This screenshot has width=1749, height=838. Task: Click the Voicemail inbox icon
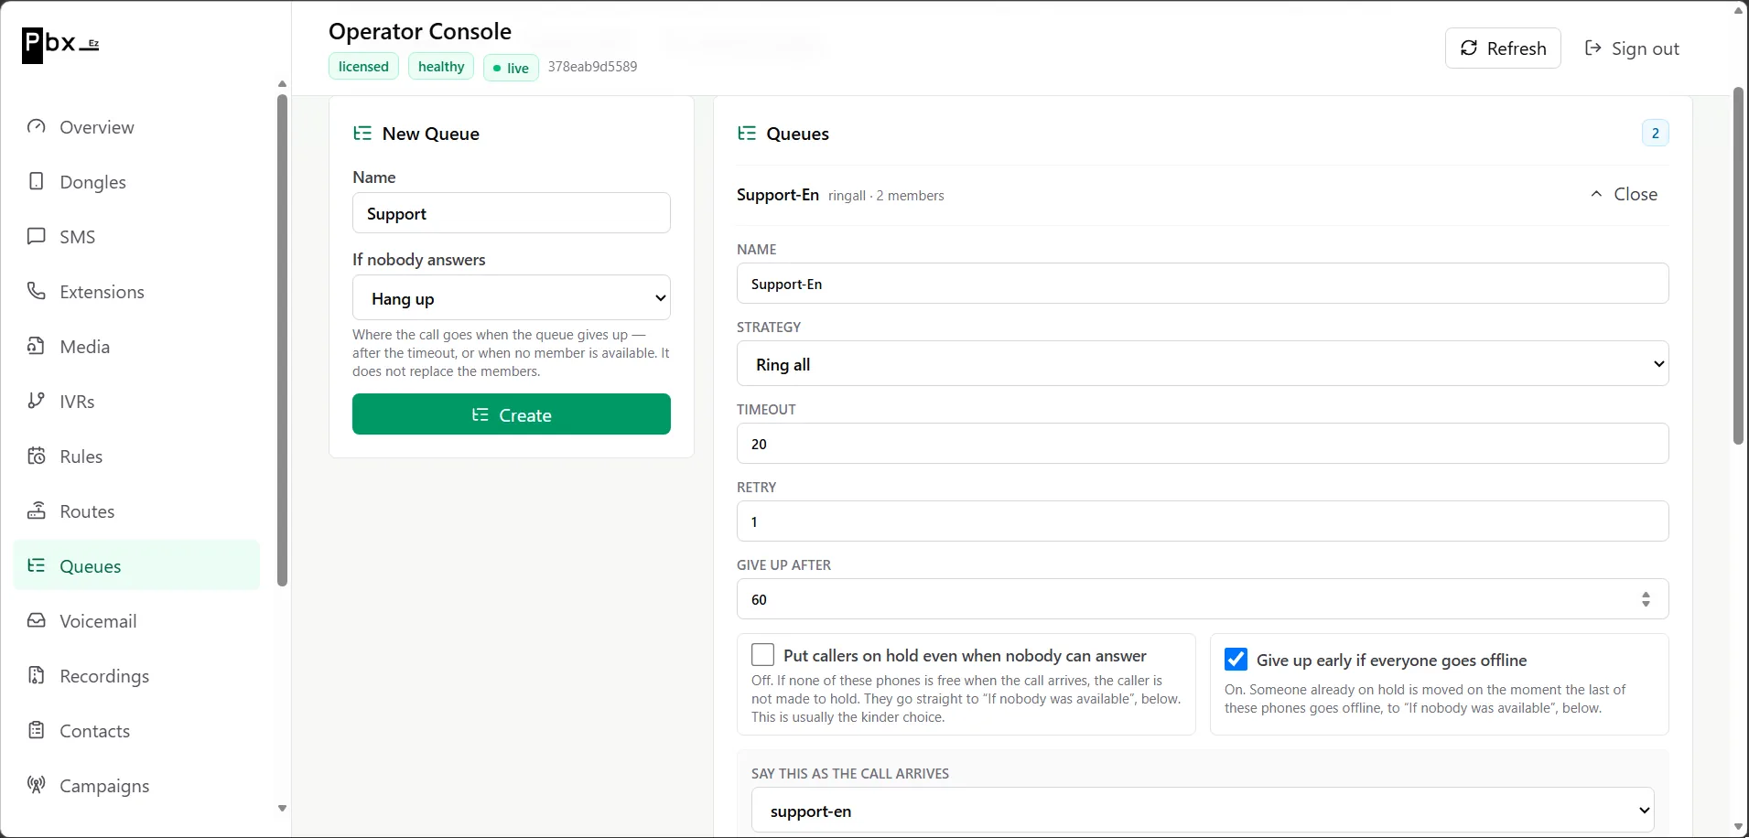[37, 621]
